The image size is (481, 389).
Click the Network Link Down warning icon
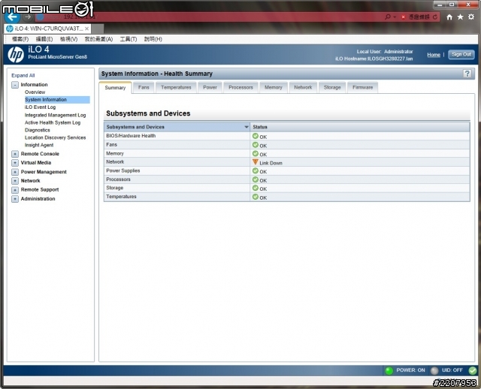[x=256, y=162]
